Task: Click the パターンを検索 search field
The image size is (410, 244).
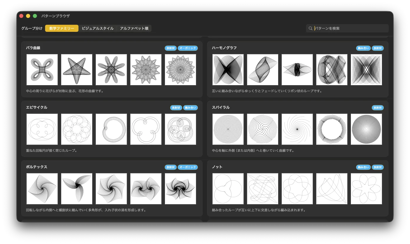Action: tap(347, 28)
